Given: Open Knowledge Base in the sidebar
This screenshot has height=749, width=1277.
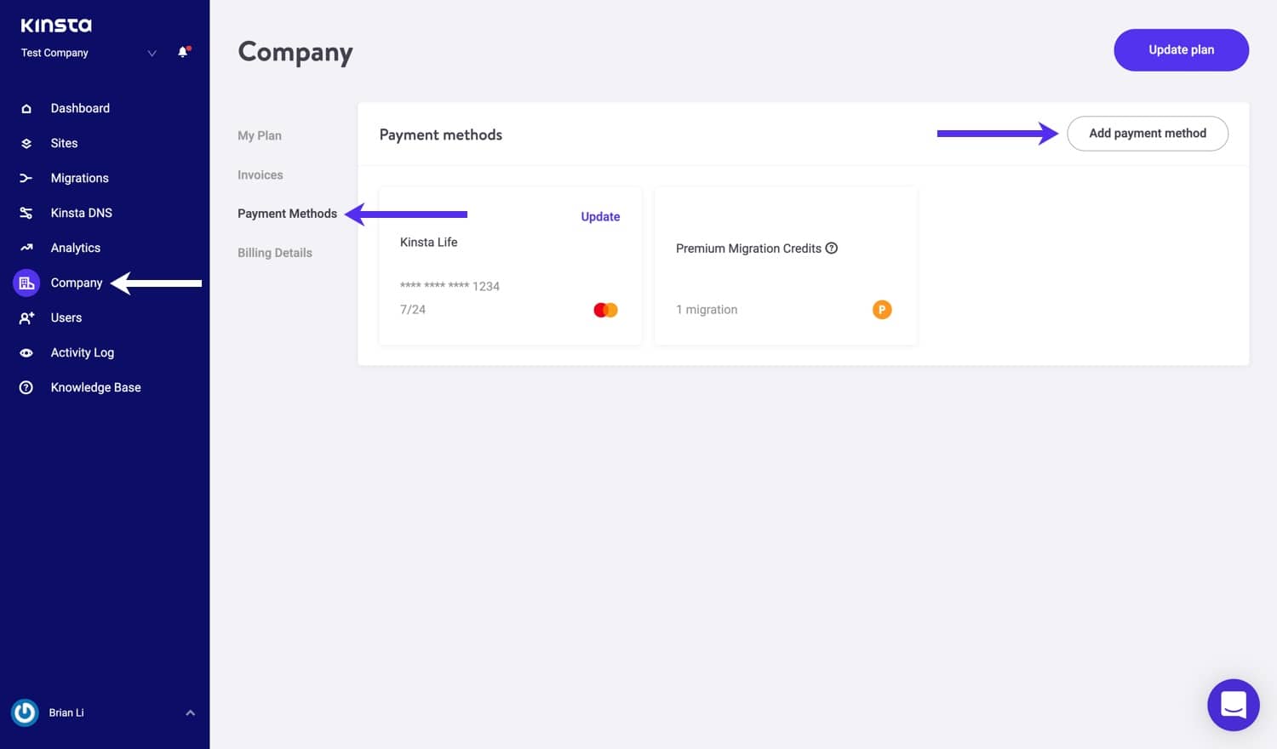Looking at the screenshot, I should coord(95,387).
